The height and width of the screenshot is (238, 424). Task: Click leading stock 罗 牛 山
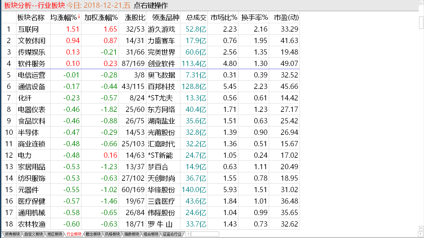(160, 224)
